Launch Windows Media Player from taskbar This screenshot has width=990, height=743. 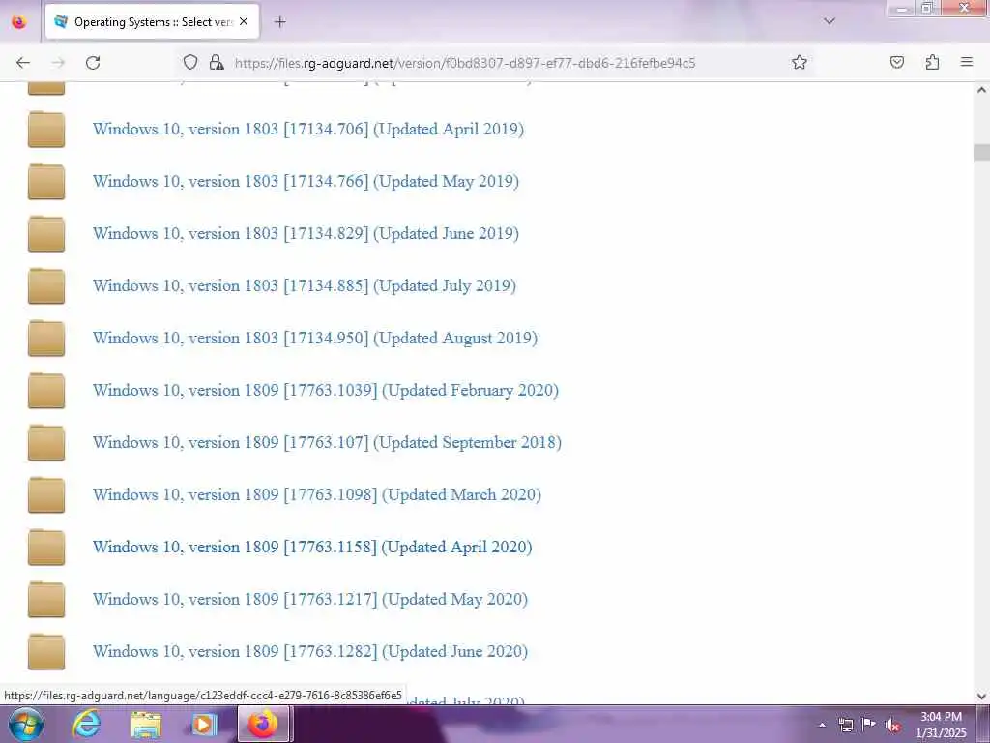(204, 724)
